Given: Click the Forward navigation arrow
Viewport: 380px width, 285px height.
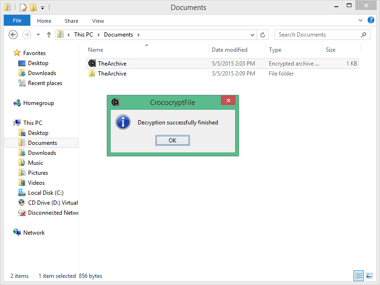Looking at the screenshot, I should (x=27, y=35).
